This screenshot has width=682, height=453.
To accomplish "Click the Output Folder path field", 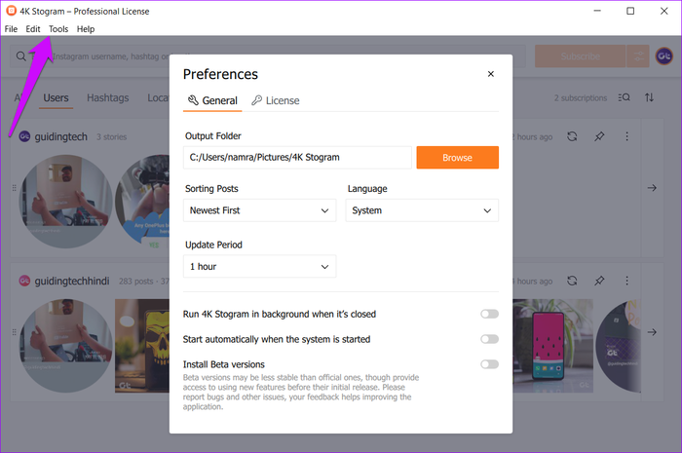I will 297,158.
